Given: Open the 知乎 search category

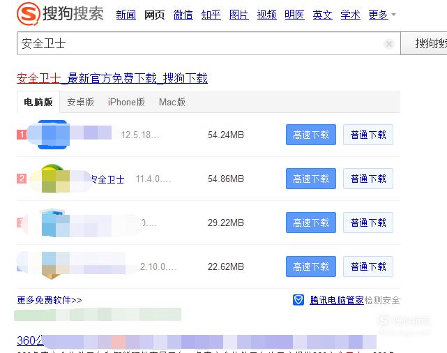Looking at the screenshot, I should pyautogui.click(x=211, y=15).
